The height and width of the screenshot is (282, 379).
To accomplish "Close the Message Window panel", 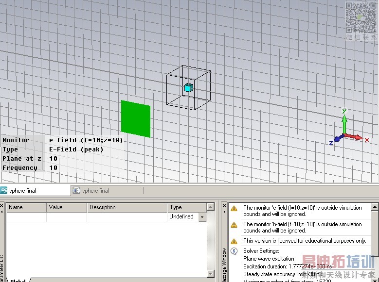I will pyautogui.click(x=224, y=206).
